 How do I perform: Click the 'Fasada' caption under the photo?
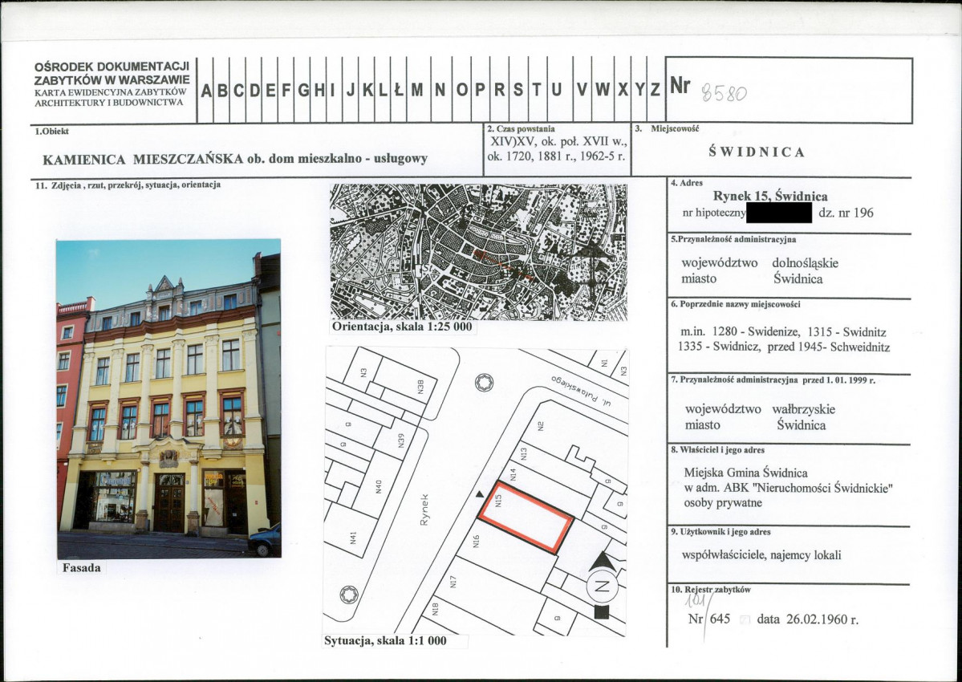(82, 568)
